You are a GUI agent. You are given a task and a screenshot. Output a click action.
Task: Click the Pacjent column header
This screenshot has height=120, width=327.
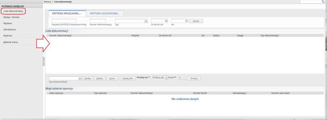point(135,36)
